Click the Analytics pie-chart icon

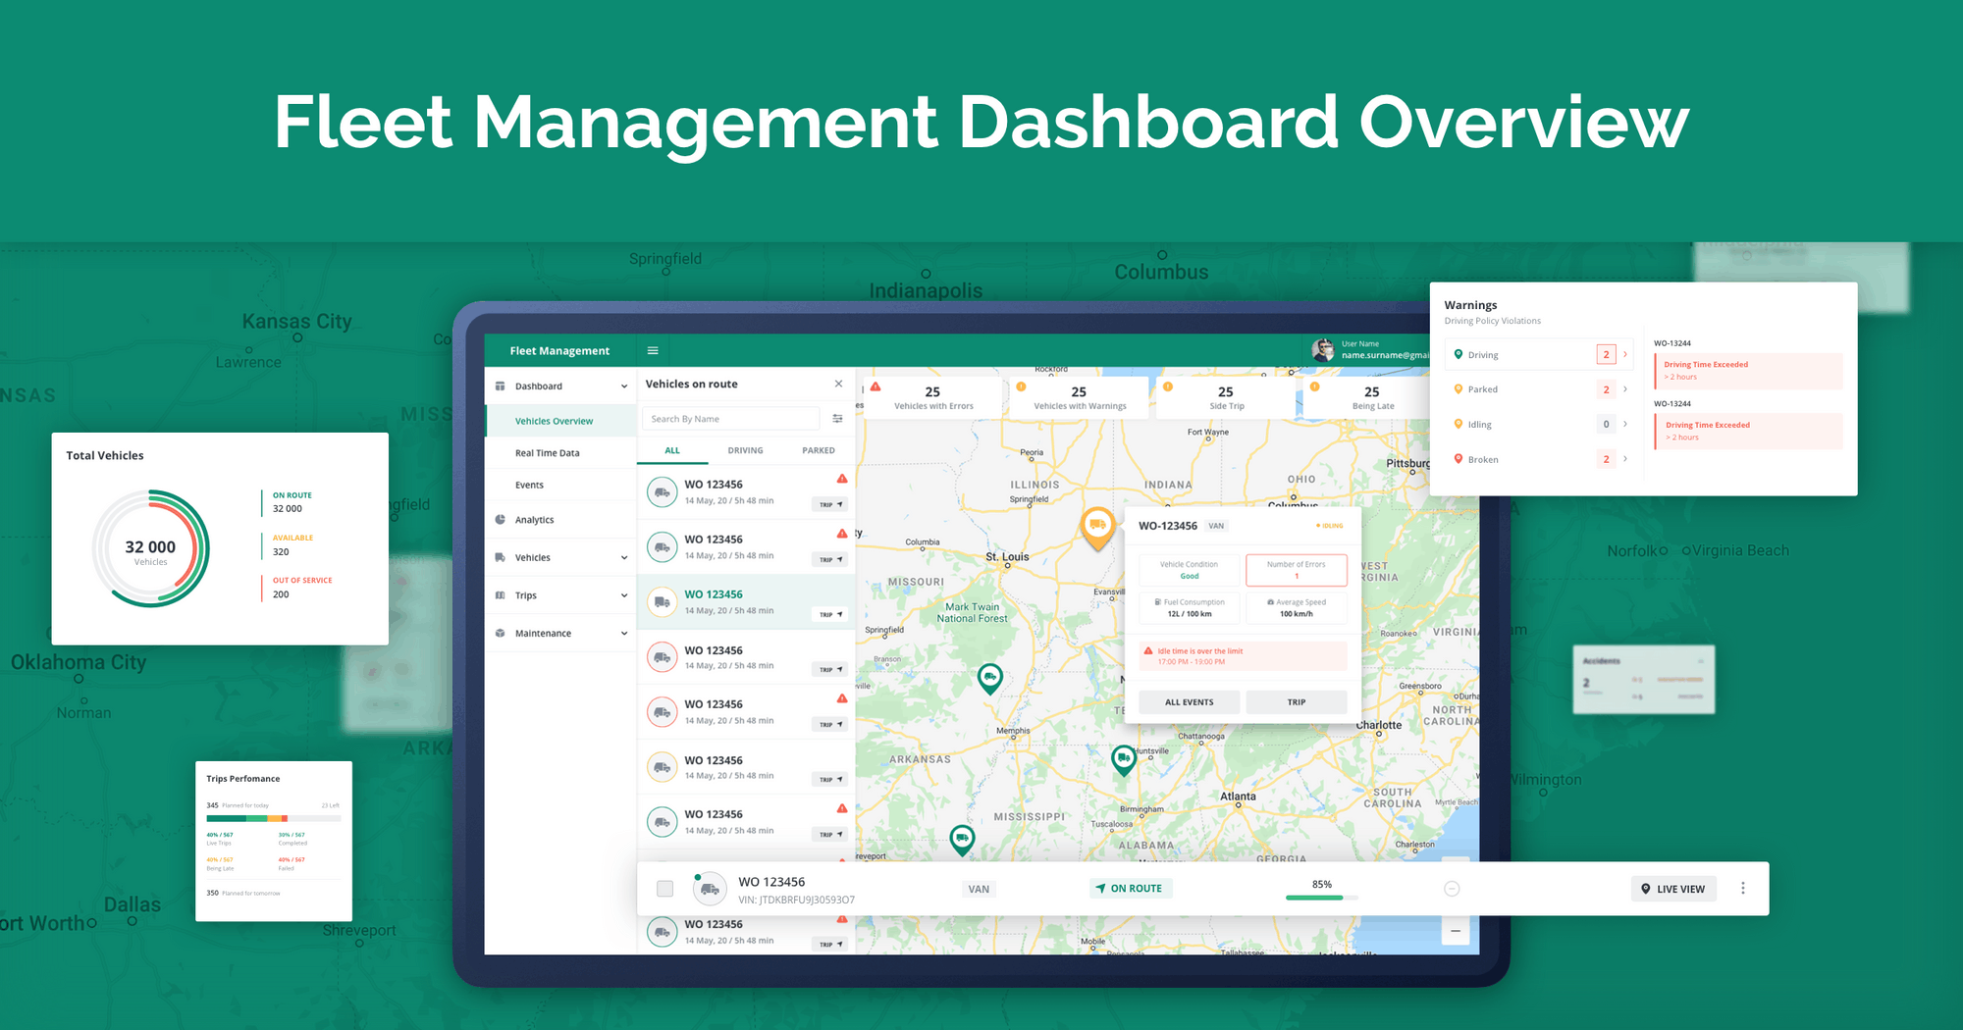point(501,520)
